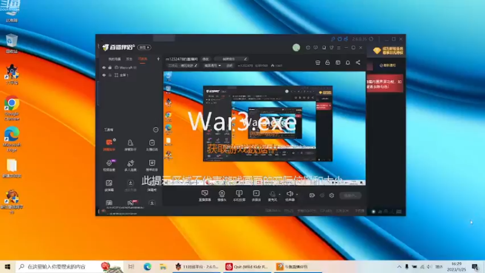Click the start streaming button
This screenshot has height=273, width=485.
350,195
